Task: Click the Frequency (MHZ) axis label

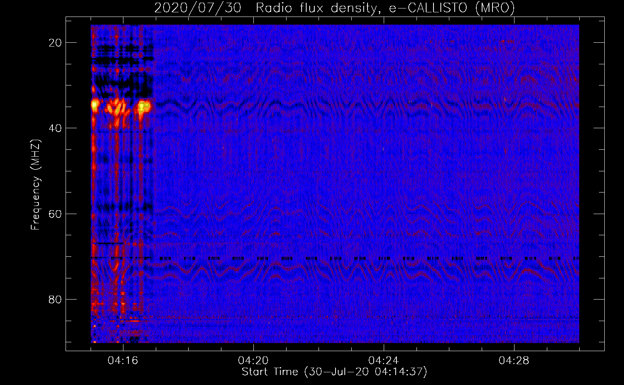Action: (x=35, y=185)
